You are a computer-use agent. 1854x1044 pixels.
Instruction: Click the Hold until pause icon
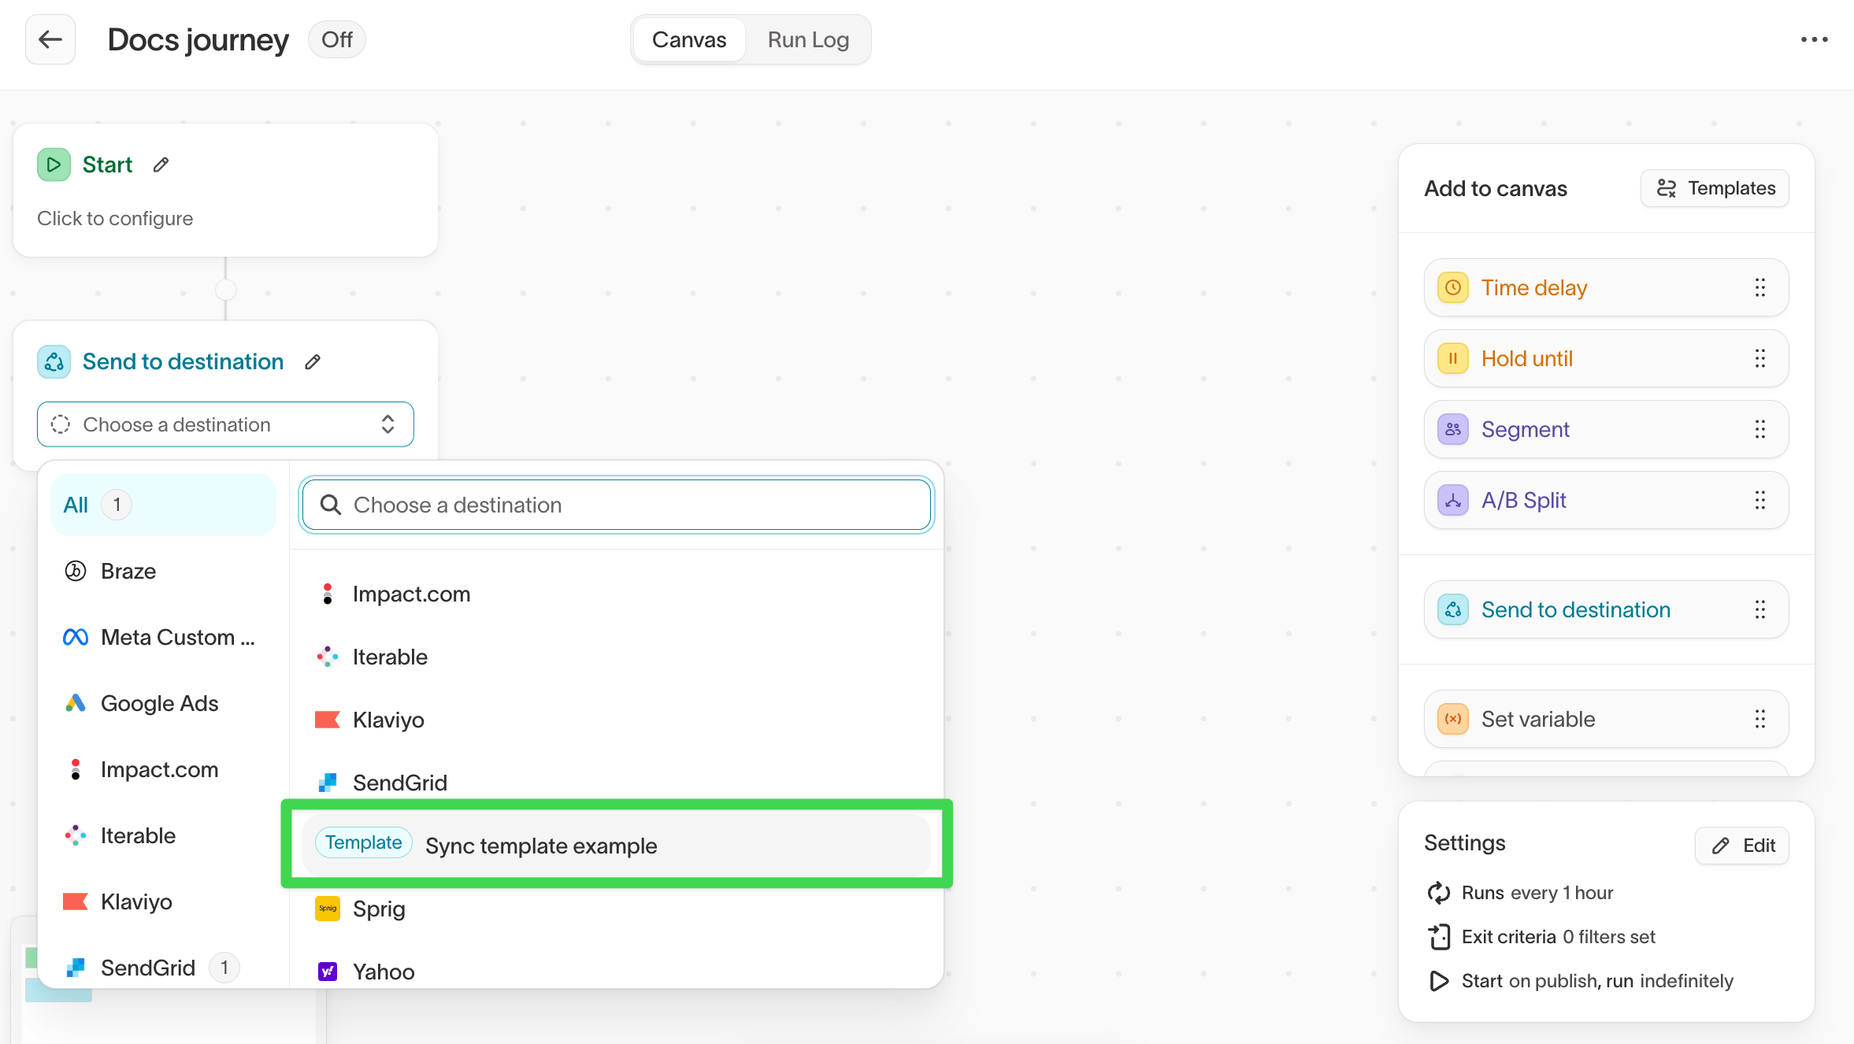pyautogui.click(x=1452, y=358)
